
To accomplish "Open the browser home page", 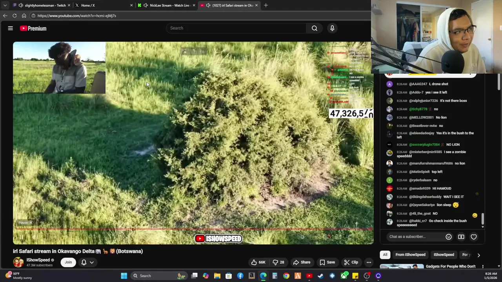I will [x=24, y=16].
